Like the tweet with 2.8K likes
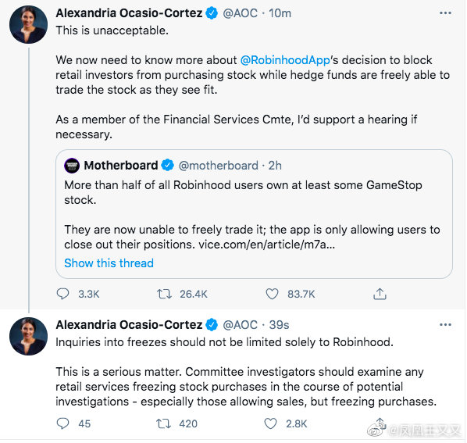Screen dimensions: 467x443 click(x=271, y=423)
